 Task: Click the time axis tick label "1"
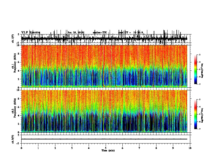click(x=38, y=148)
